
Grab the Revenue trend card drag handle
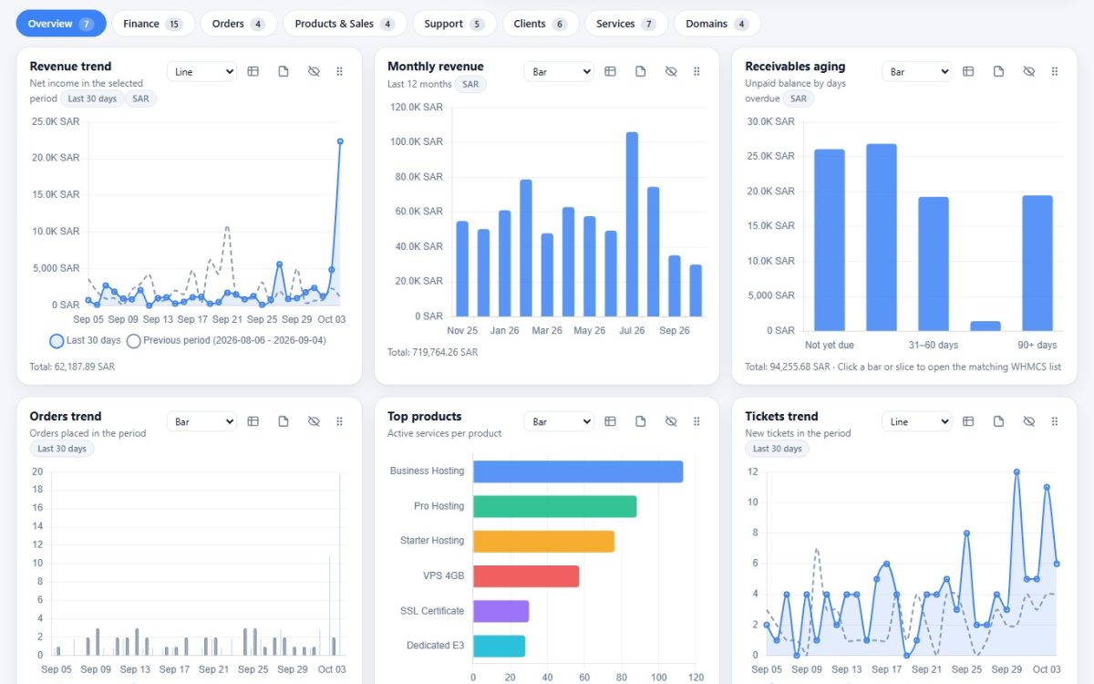click(x=339, y=71)
